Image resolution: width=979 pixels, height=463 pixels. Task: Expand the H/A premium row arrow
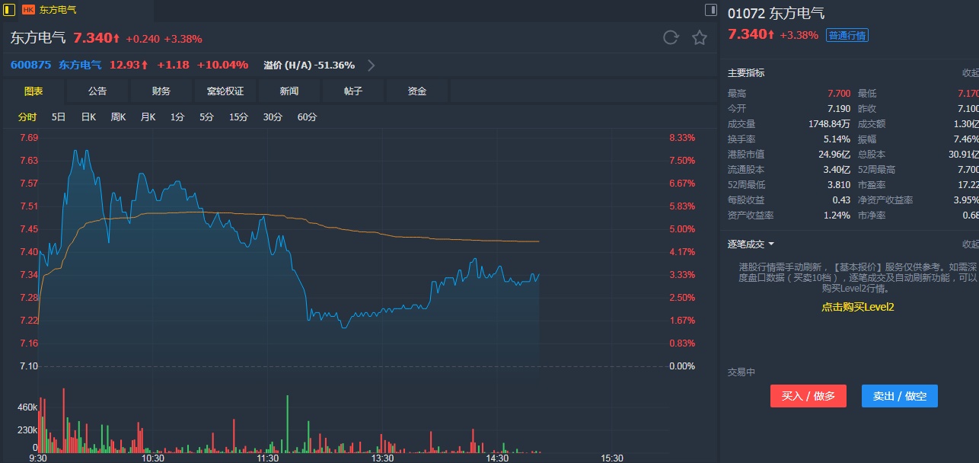point(372,65)
